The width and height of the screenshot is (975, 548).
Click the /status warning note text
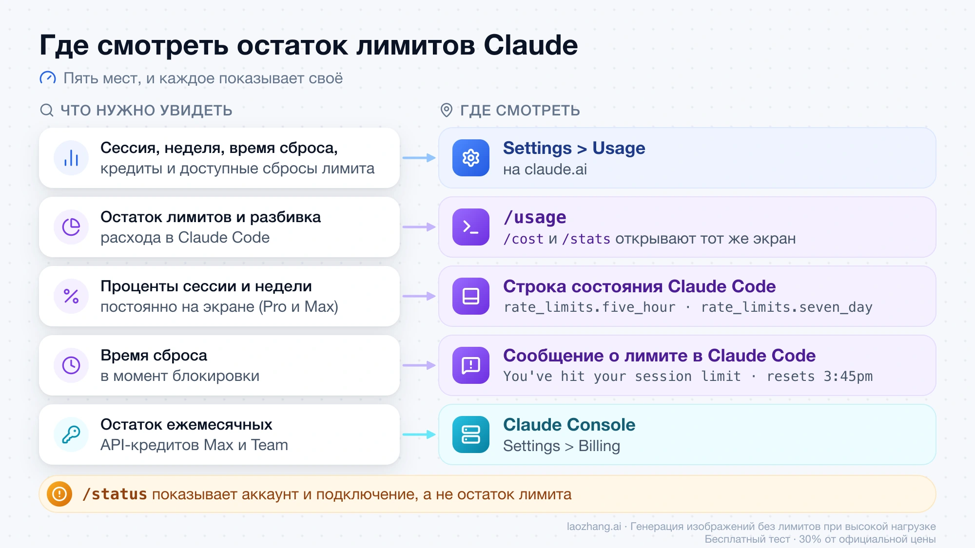pyautogui.click(x=327, y=494)
